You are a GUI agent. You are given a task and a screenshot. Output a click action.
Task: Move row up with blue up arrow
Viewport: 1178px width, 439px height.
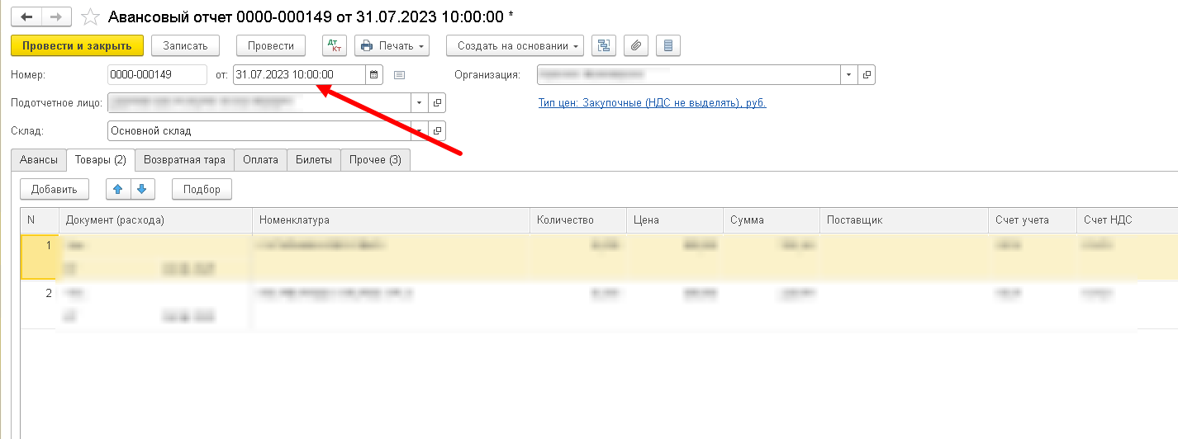(x=118, y=189)
